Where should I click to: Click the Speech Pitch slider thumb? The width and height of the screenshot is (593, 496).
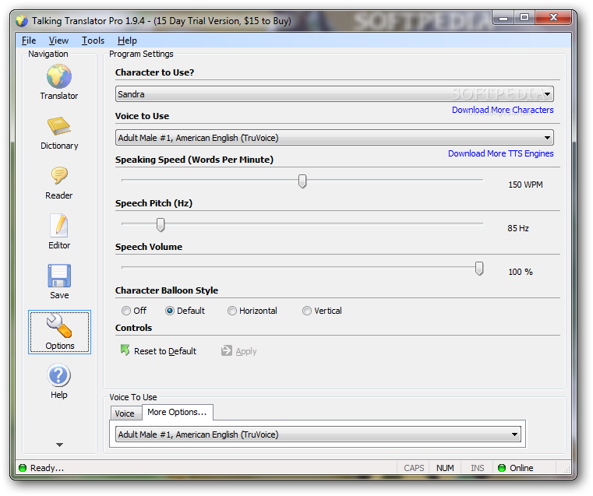tap(161, 225)
